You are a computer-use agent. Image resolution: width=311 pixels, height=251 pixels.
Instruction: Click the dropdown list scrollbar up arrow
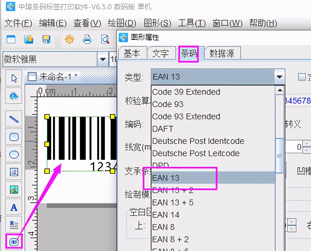280,90
